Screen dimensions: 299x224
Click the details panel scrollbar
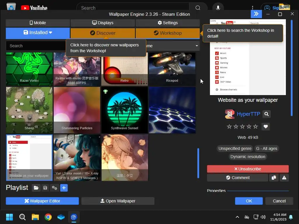292,68
